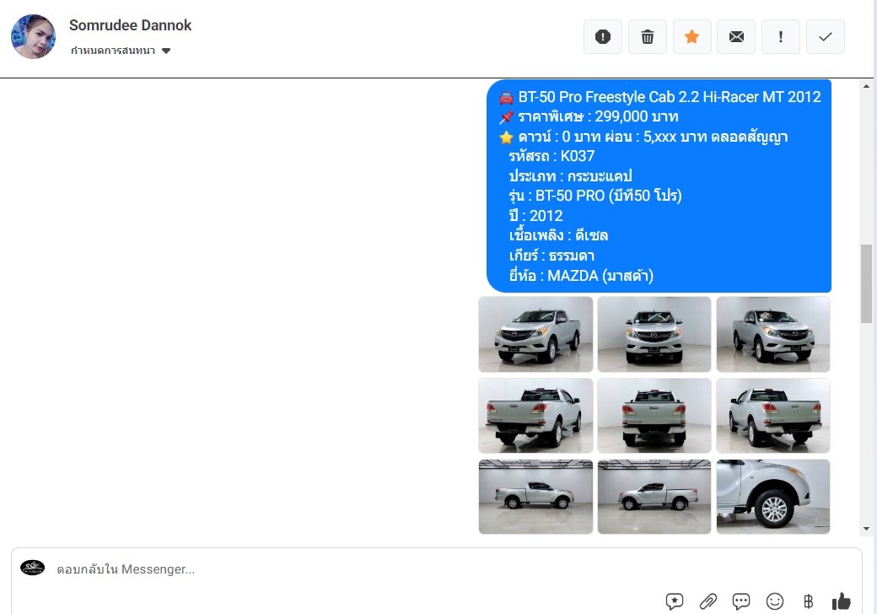Open straight front view truck photo
877x614 pixels.
(x=654, y=334)
